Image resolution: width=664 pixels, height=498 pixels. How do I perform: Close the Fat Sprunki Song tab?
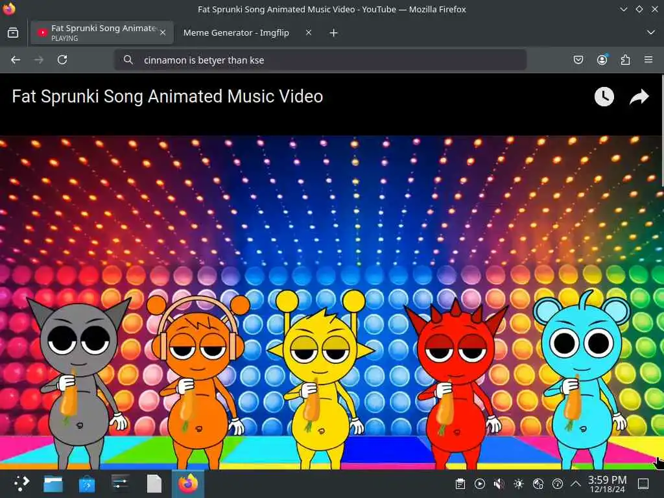click(163, 32)
